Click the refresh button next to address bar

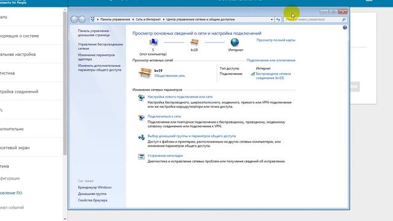pyautogui.click(x=278, y=19)
